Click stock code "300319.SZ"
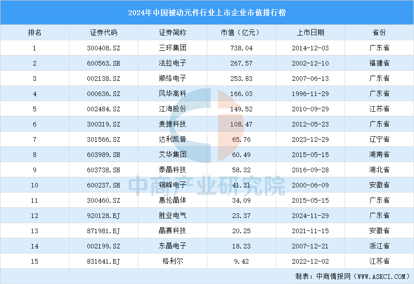The height and width of the screenshot is (284, 414). (x=104, y=124)
